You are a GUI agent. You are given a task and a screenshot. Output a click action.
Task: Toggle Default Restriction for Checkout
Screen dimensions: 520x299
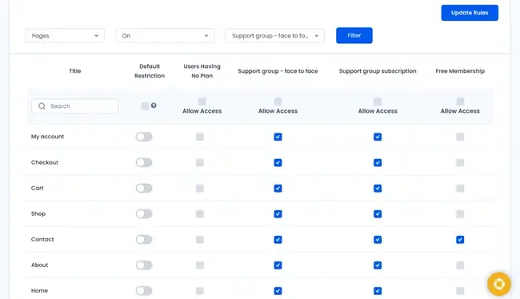[144, 162]
